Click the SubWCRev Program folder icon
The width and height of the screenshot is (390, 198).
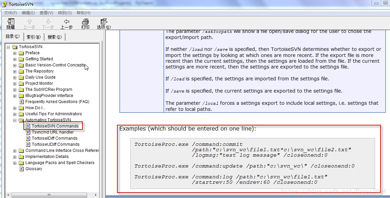point(21,90)
